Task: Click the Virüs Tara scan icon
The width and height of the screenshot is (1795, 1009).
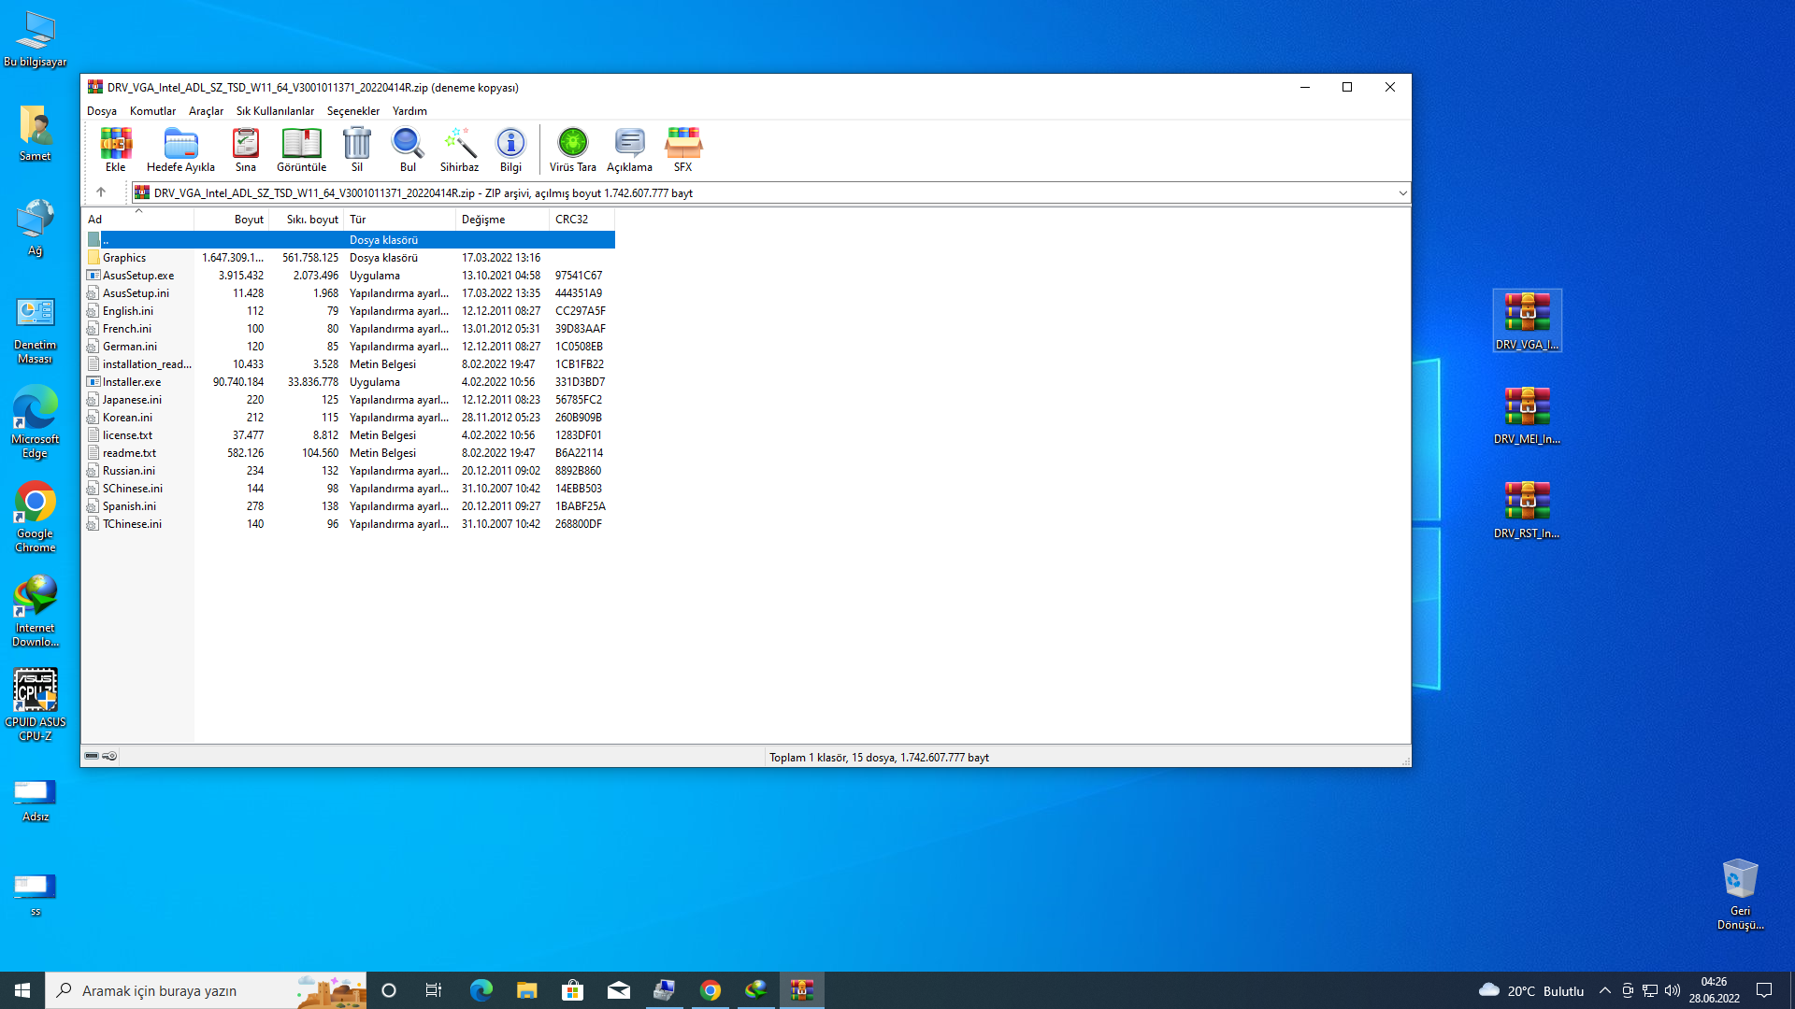Action: click(572, 149)
